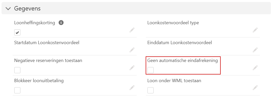The height and width of the screenshot is (100, 275).
Task: Edit Loonheffingskorting with its pencil icon
Action: [x=132, y=30]
